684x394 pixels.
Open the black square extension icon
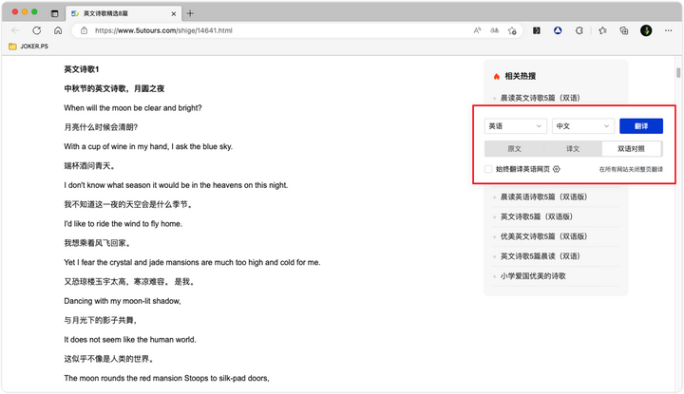click(x=537, y=30)
